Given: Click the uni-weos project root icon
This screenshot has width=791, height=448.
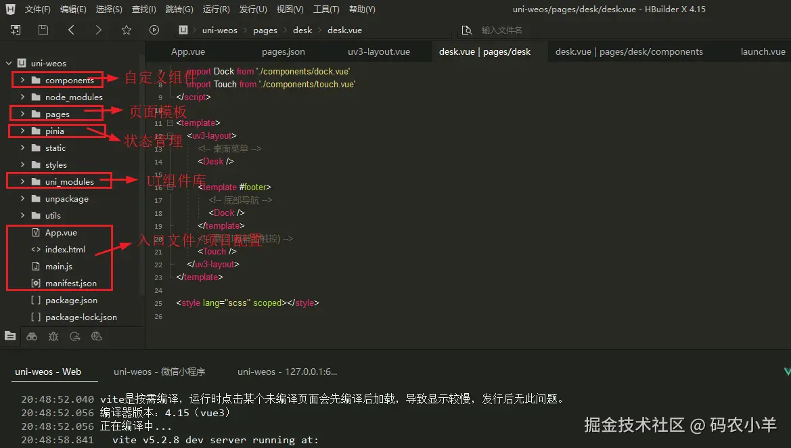Looking at the screenshot, I should (x=22, y=63).
